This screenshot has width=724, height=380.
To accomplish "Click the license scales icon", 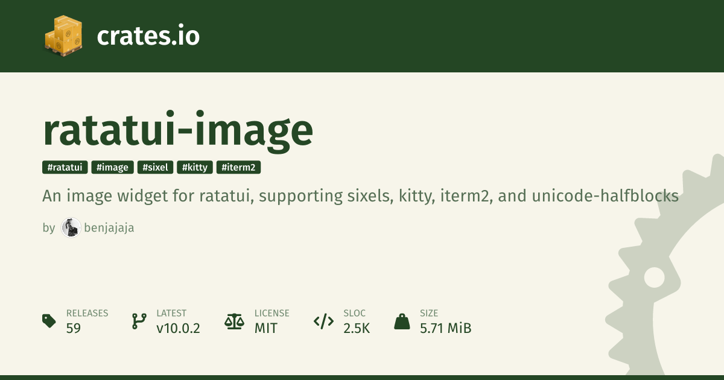I will (x=233, y=321).
